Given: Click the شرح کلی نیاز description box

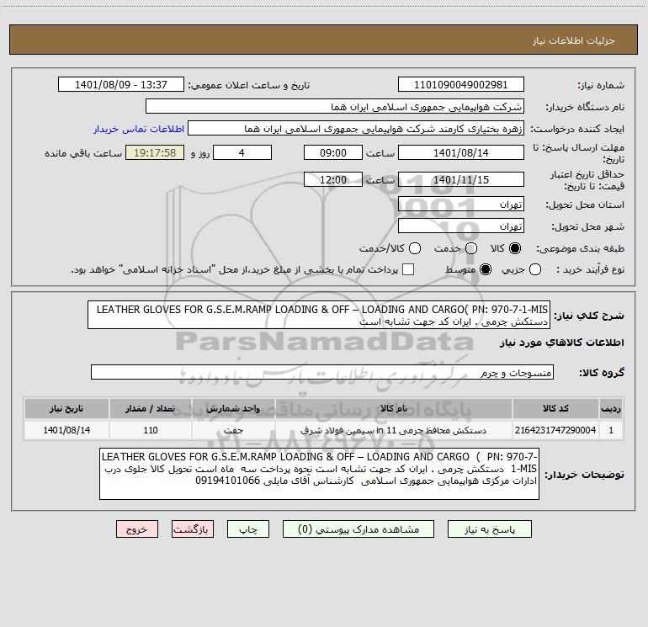Looking at the screenshot, I should 319,315.
